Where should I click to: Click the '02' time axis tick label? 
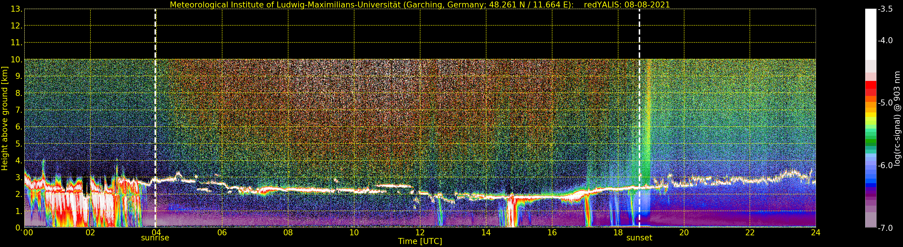tap(90, 233)
